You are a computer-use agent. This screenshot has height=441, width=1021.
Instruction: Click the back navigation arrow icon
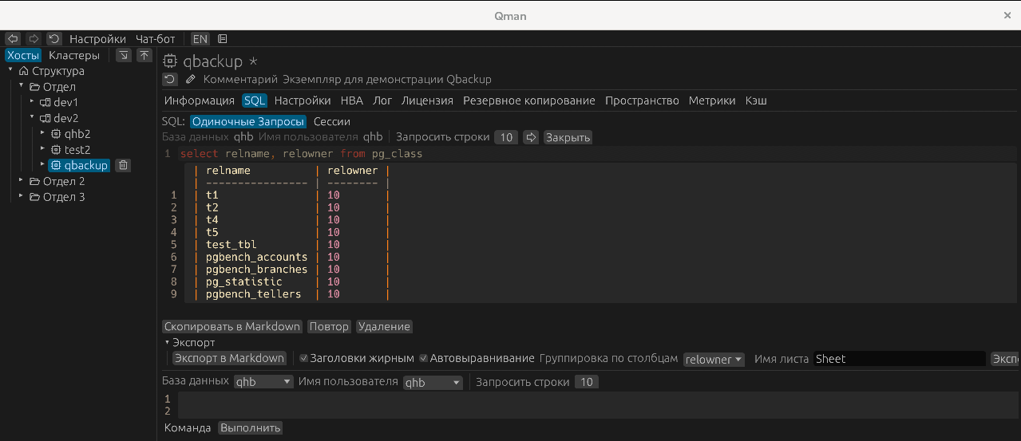tap(13, 38)
